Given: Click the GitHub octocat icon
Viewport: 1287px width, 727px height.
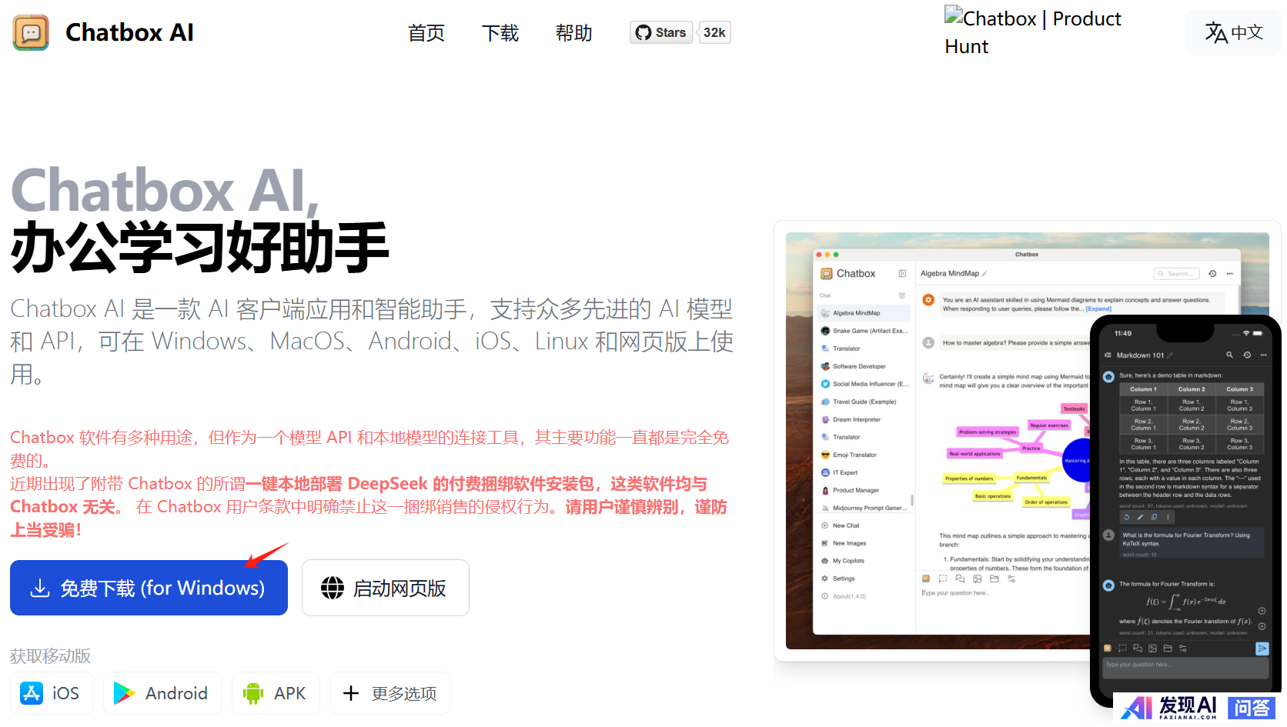Looking at the screenshot, I should (x=643, y=32).
